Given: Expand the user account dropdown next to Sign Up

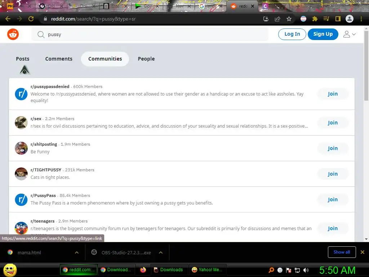Looking at the screenshot, I should pyautogui.click(x=350, y=34).
